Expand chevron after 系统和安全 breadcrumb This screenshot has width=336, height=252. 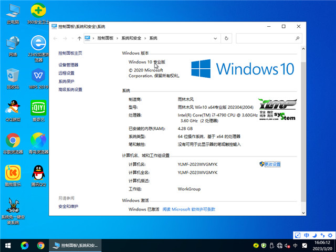[145, 38]
